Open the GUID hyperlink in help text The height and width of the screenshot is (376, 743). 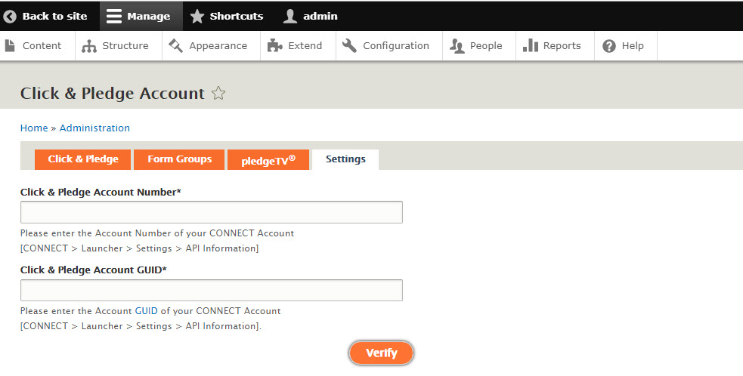coord(147,311)
